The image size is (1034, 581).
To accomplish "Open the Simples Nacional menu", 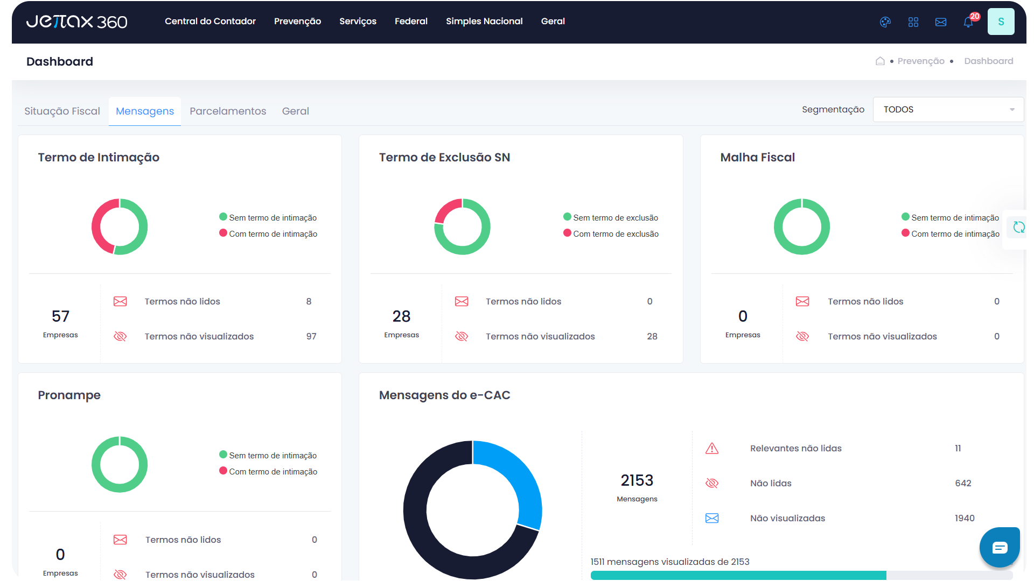I will click(x=484, y=22).
